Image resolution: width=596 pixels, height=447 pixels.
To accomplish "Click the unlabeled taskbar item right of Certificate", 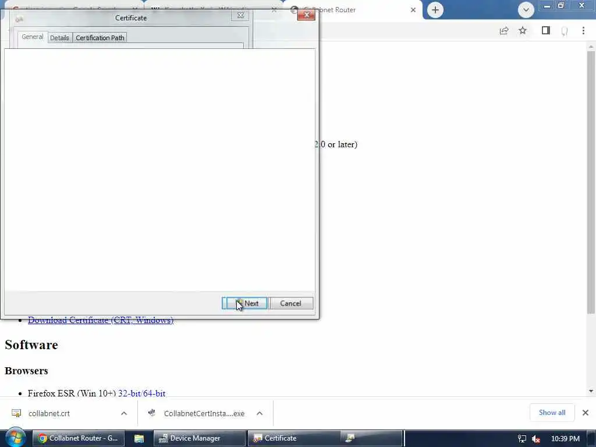I will tap(371, 438).
